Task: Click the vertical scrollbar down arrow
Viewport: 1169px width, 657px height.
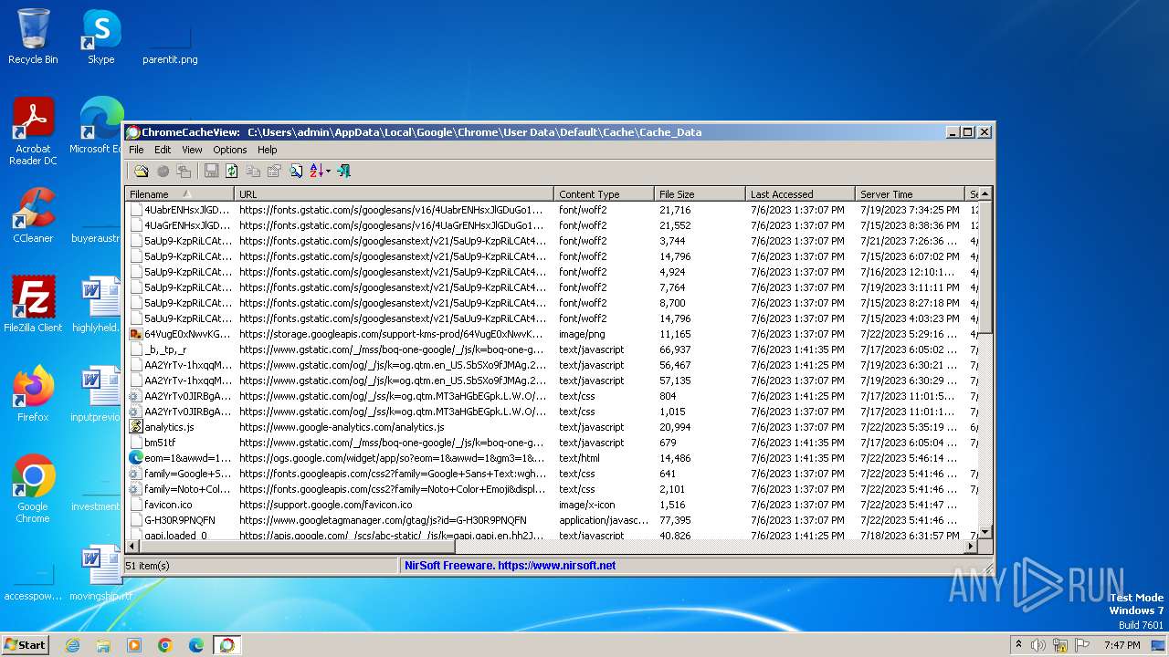Action: [985, 532]
